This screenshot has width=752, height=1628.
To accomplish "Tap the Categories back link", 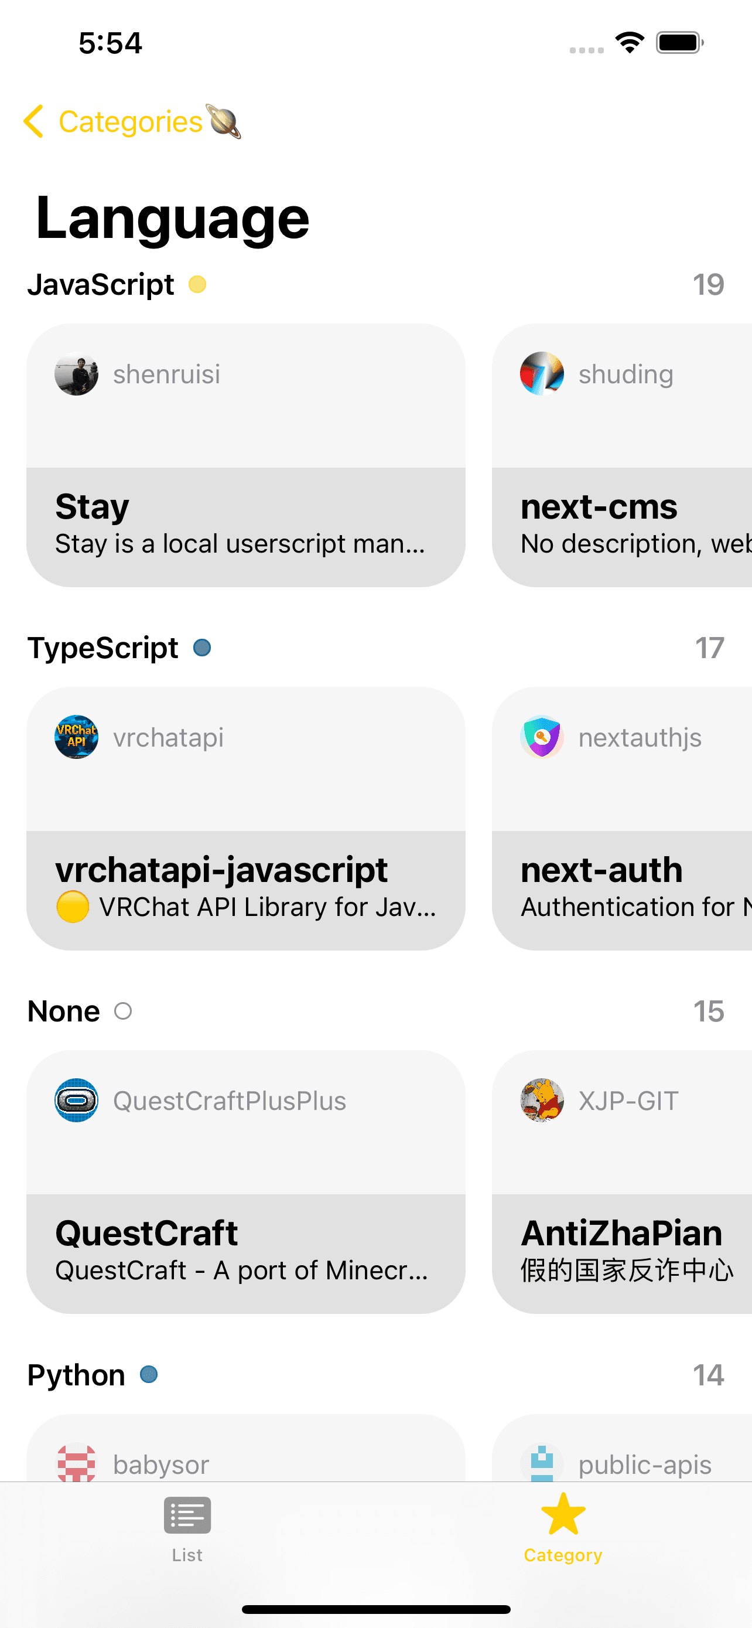I will tap(131, 121).
